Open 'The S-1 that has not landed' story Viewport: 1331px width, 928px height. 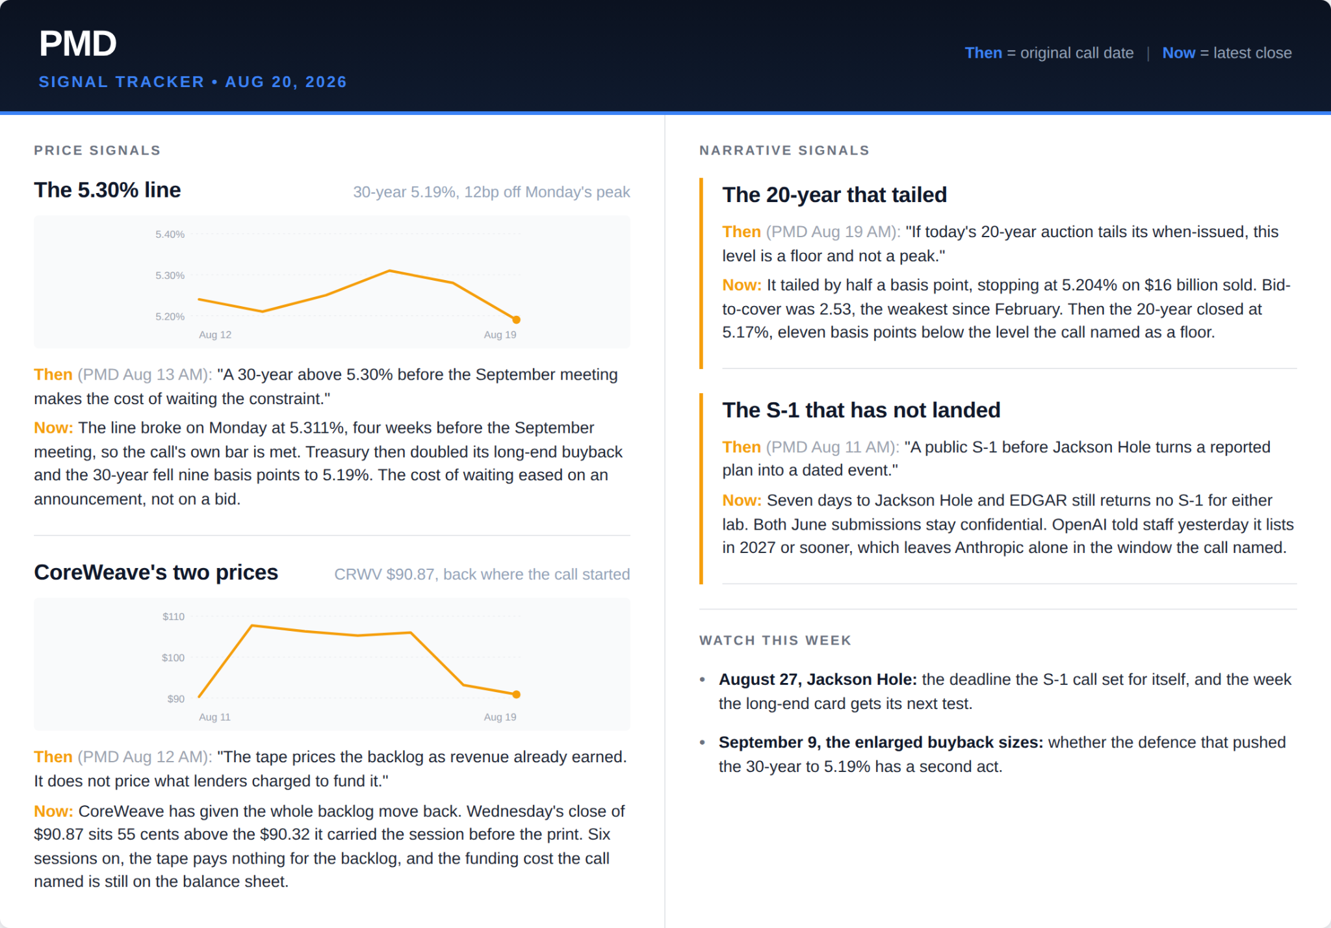pos(861,409)
